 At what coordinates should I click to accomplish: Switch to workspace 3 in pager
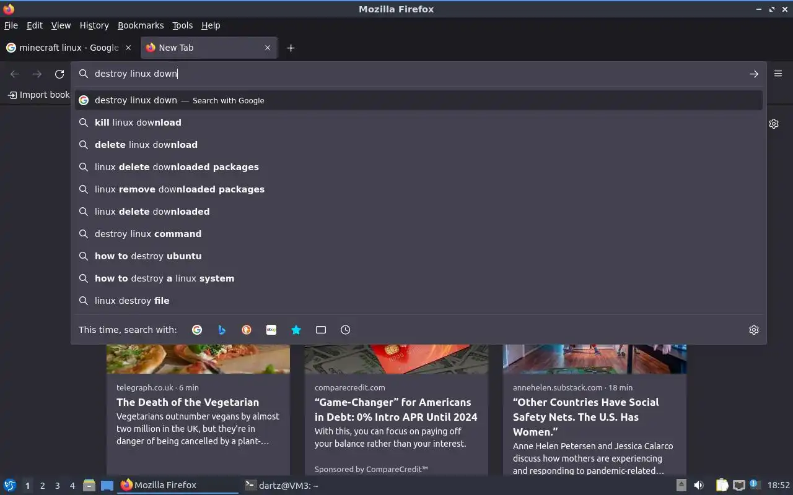click(57, 486)
